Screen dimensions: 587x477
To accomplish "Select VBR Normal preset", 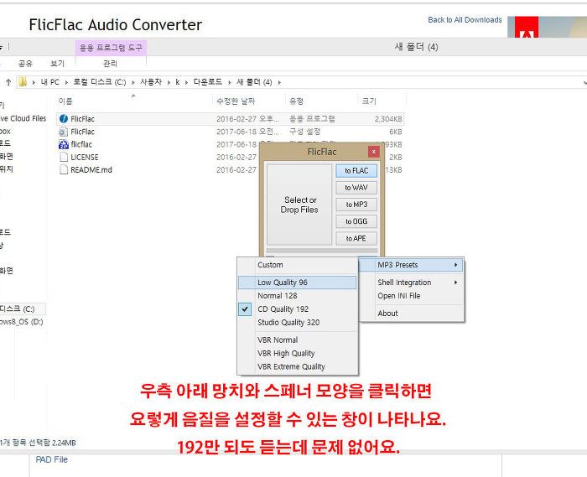I will 298,340.
